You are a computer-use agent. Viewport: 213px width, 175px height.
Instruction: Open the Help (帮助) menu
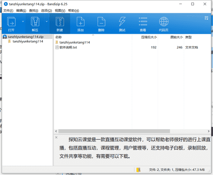tap(74, 10)
